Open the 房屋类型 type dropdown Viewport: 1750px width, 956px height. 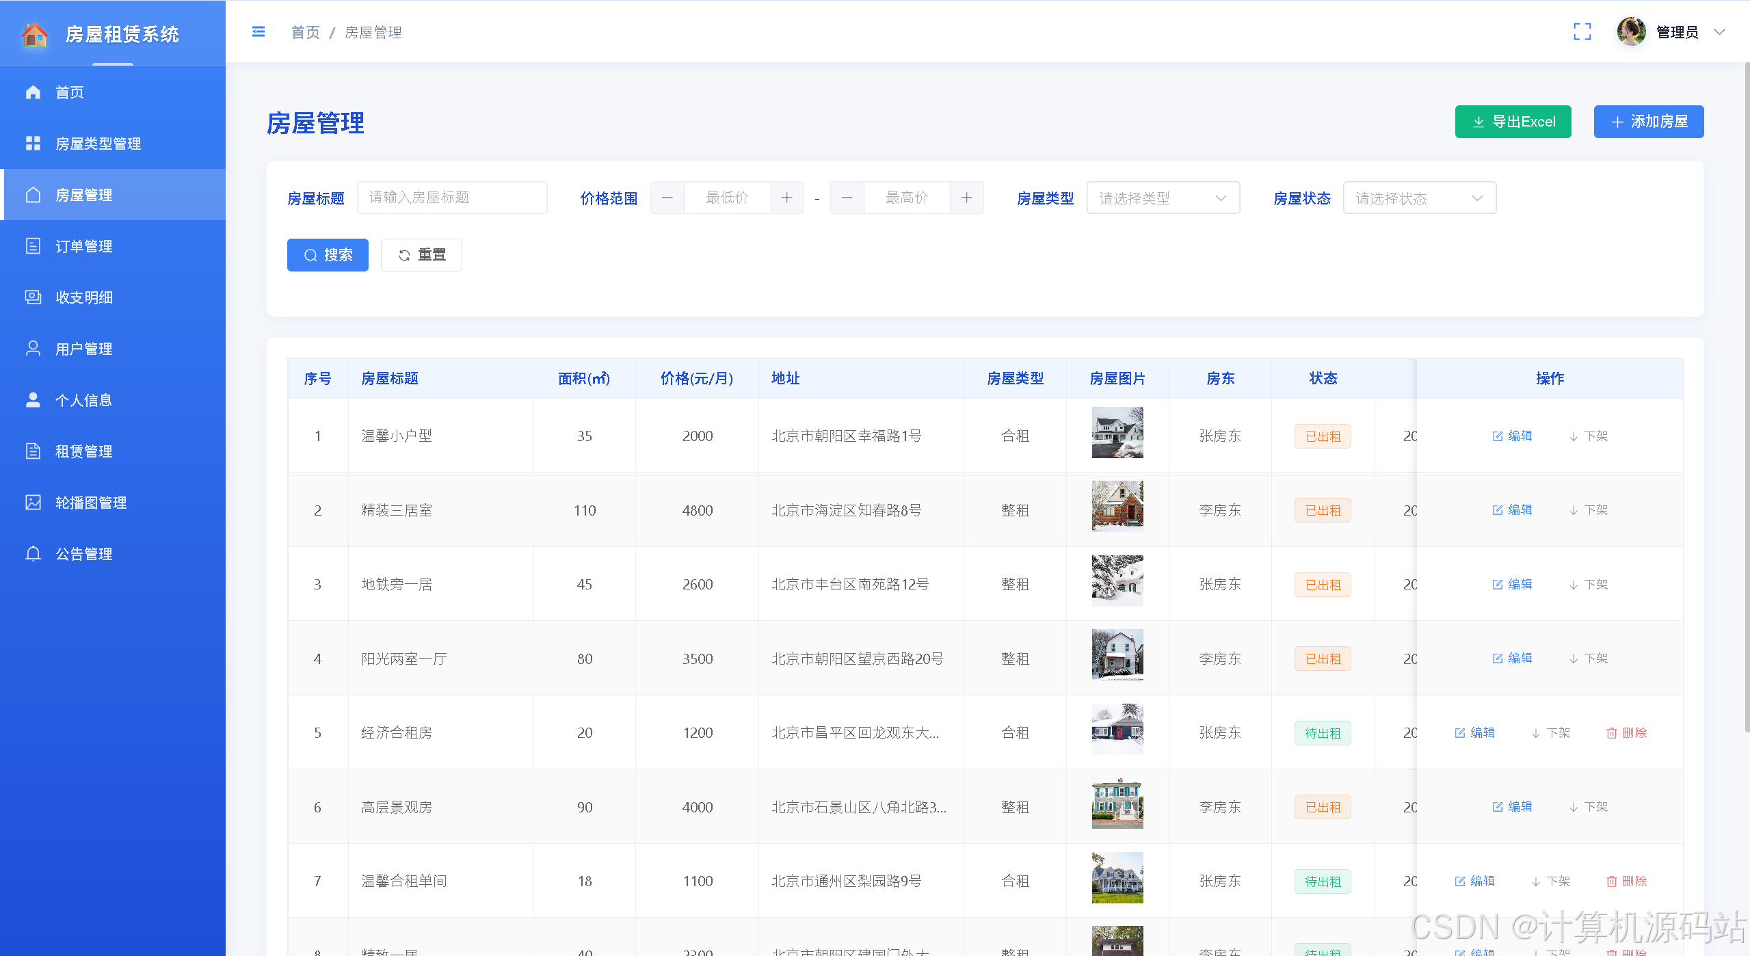[1163, 198]
